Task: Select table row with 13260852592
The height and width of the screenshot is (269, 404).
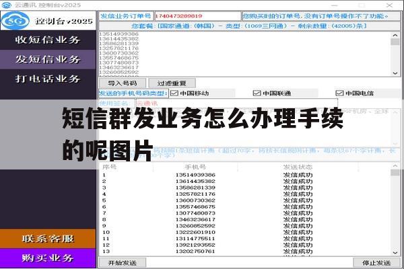Action: (245, 226)
